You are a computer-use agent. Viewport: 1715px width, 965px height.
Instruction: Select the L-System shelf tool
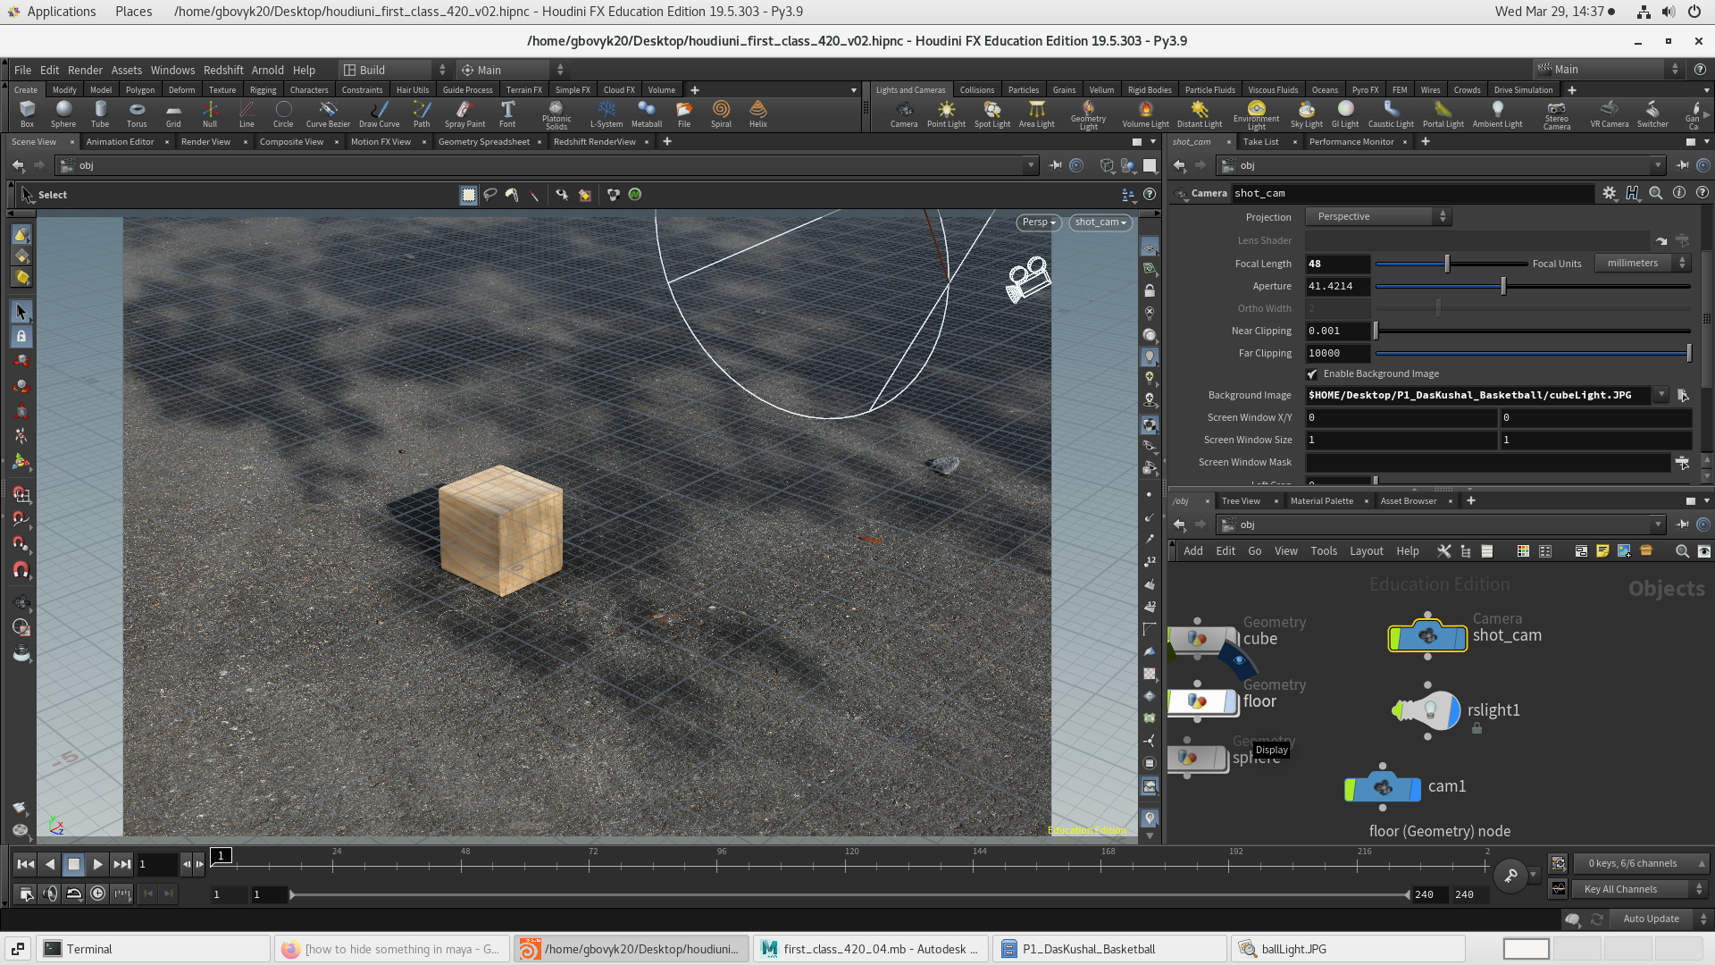coord(607,113)
